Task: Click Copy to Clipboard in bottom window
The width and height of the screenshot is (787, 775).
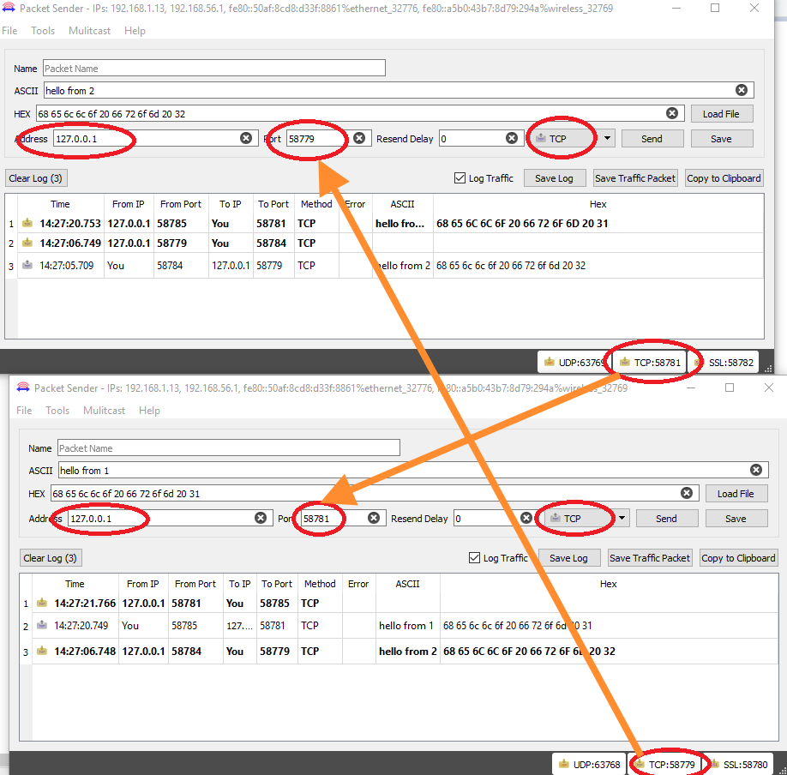Action: 738,558
